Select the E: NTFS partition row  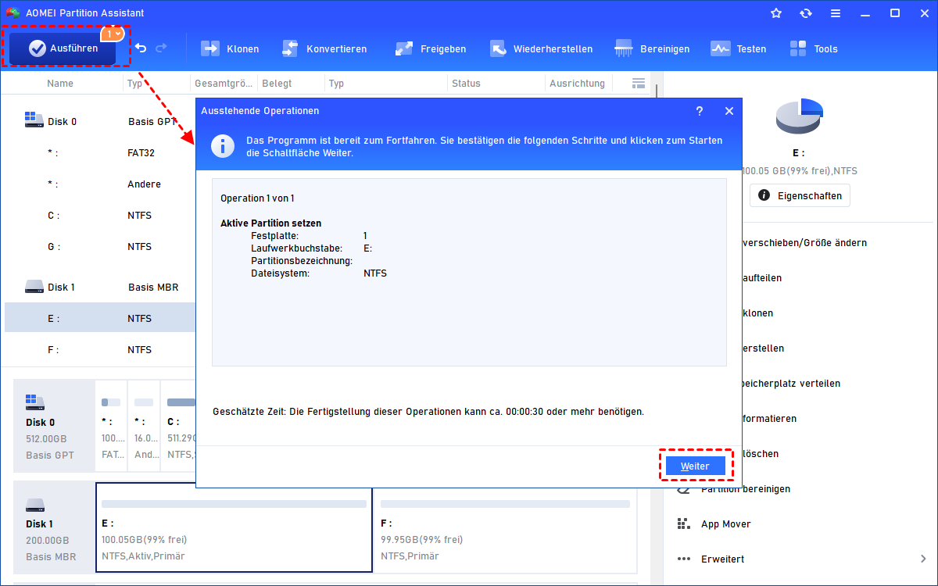point(100,318)
